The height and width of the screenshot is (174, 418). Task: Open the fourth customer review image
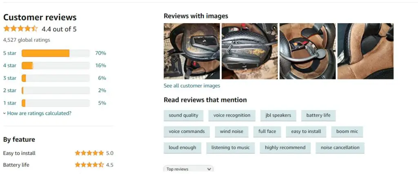pos(365,51)
